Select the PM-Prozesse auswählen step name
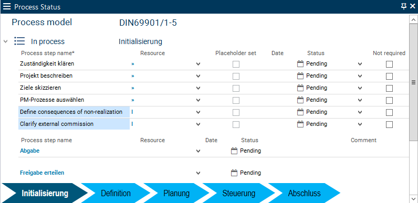Screen dimensions: 418x203 [x=52, y=100]
